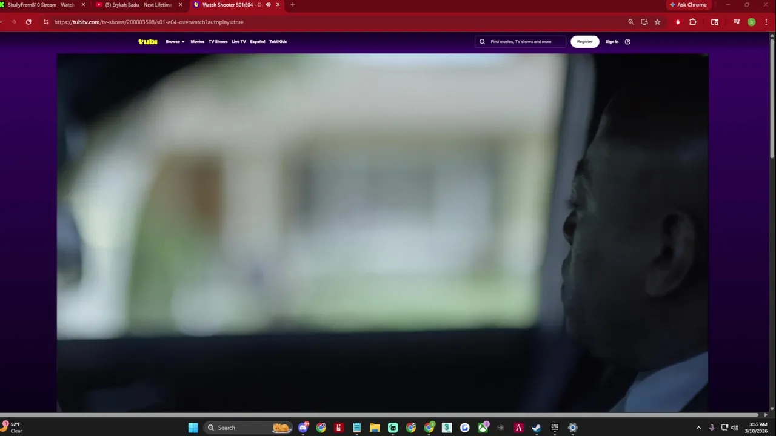Open the Windows volume speaker icon

(x=735, y=428)
